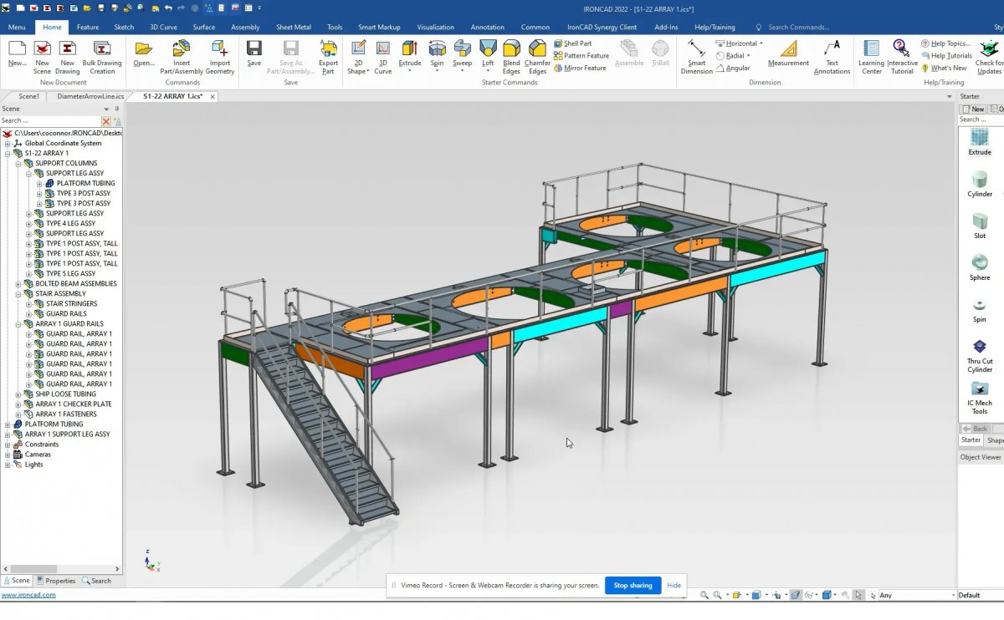This screenshot has height=620, width=1004.
Task: Switch to the Scene1 document tab
Action: (28, 96)
